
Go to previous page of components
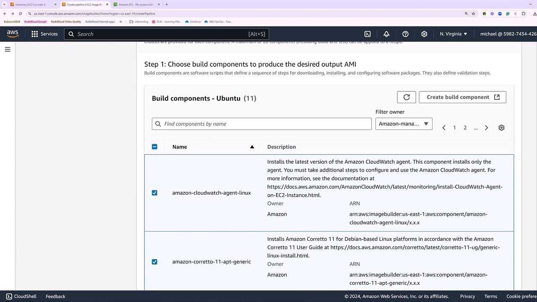[x=443, y=128]
